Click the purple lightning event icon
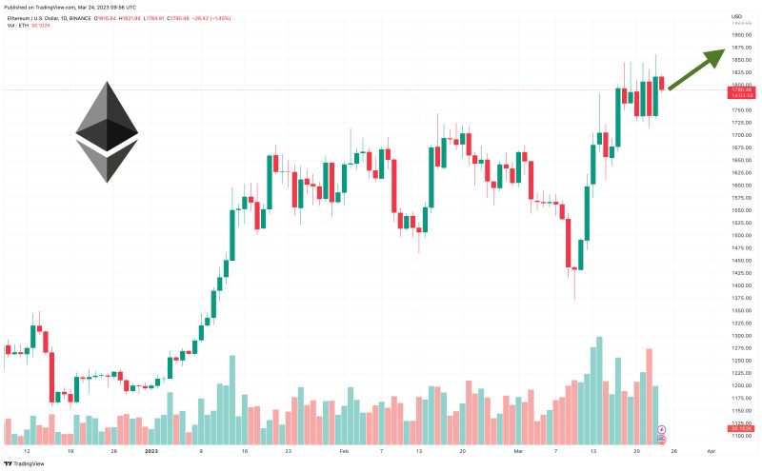 coord(661,430)
